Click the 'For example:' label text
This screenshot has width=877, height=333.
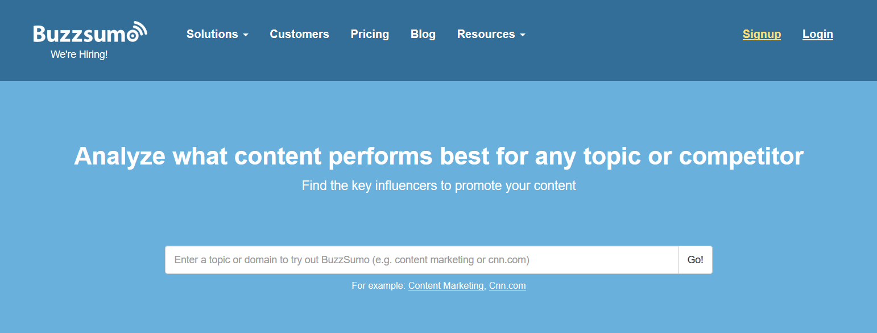(379, 286)
